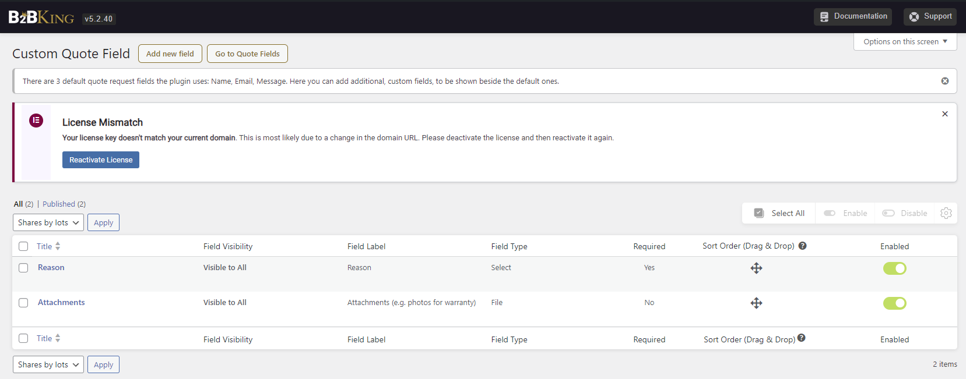Open the top 'Shares by lots' dropdown
The width and height of the screenshot is (966, 379).
click(48, 222)
